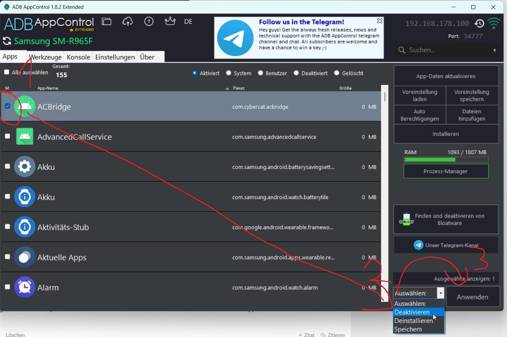Expand the 'Auswählen:' action dropdown arrow

click(441, 293)
